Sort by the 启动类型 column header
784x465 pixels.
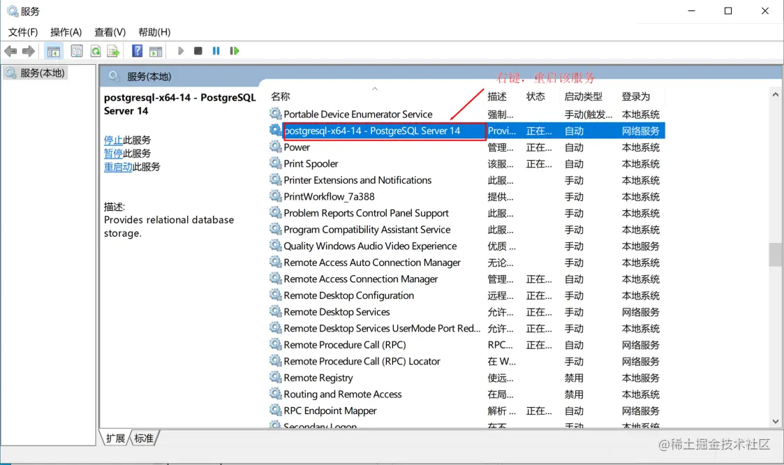pos(584,96)
